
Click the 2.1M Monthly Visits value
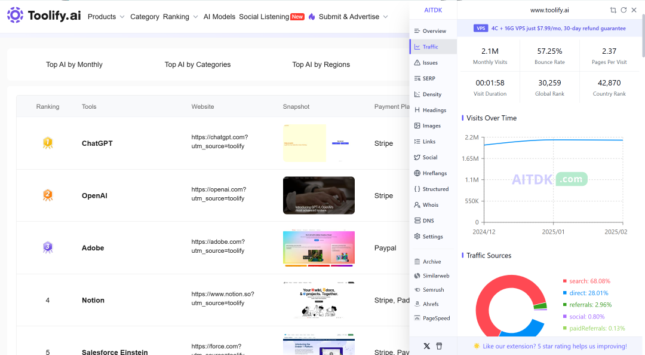490,51
